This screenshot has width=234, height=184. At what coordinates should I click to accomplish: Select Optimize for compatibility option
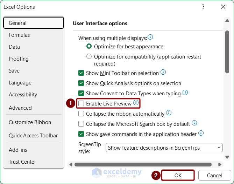pos(89,56)
